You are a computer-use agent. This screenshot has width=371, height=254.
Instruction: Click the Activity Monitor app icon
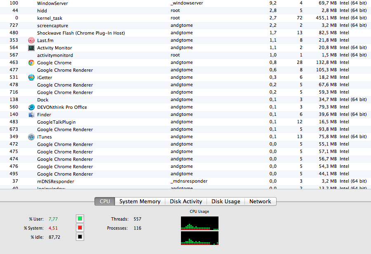(31, 48)
